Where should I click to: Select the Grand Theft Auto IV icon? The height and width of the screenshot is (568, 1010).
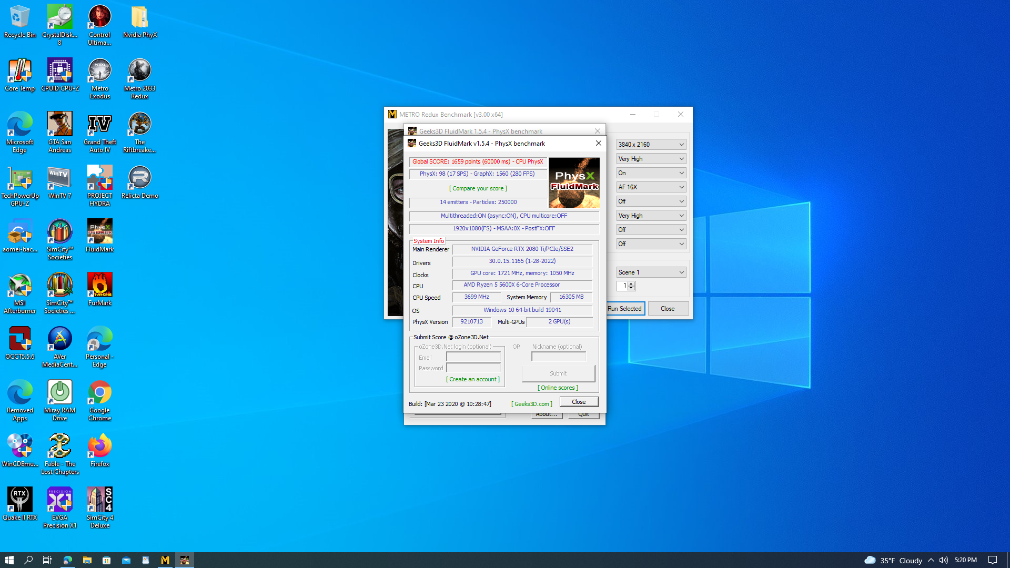[100, 133]
